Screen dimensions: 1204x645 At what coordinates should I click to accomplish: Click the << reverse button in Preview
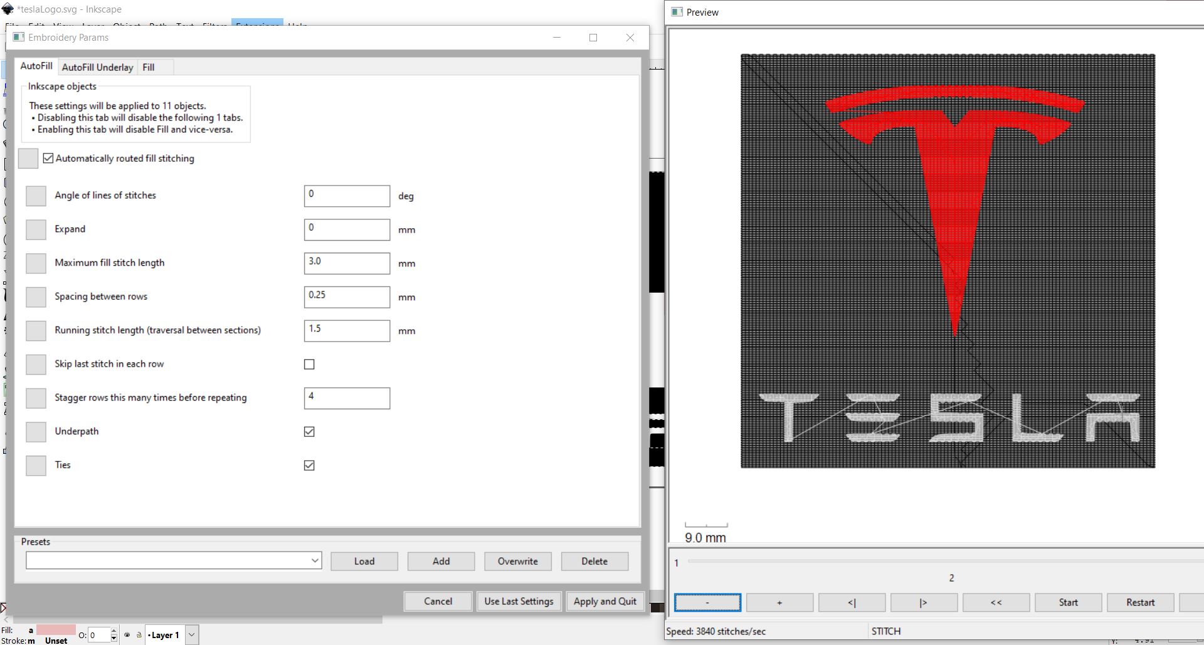[x=996, y=602]
